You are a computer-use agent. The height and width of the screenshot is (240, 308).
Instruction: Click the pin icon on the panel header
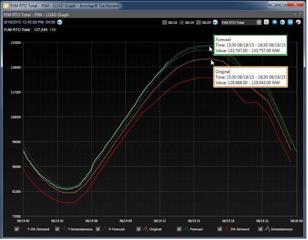pos(300,14)
